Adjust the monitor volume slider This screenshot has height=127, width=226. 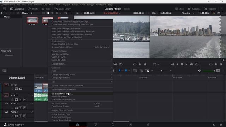click(x=209, y=71)
